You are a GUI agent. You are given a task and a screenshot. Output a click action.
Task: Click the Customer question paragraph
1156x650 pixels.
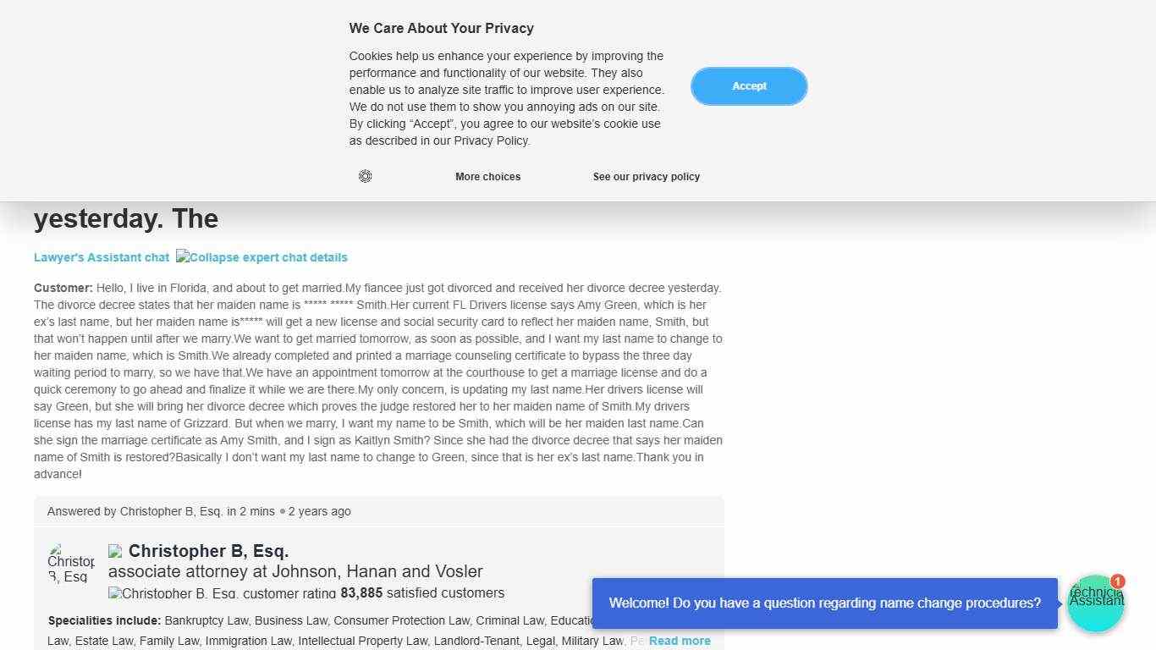[x=378, y=381]
